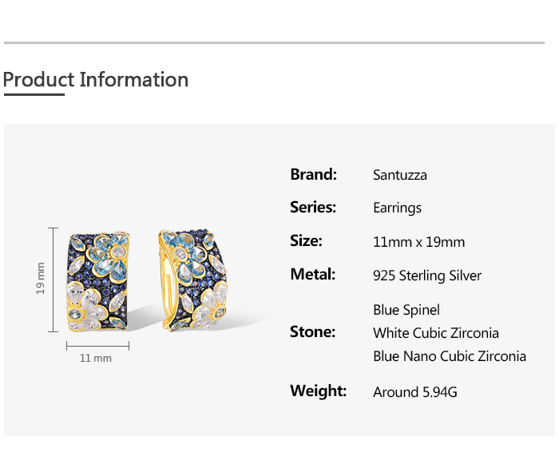Select the 11mm x 19mm size value
Image resolution: width=559 pixels, height=476 pixels.
coord(418,242)
